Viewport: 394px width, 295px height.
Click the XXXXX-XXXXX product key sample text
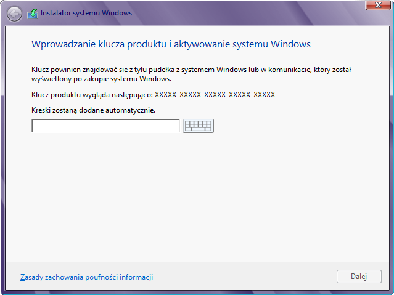(x=215, y=95)
